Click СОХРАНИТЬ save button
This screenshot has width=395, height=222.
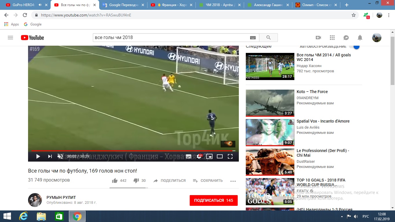point(208,181)
